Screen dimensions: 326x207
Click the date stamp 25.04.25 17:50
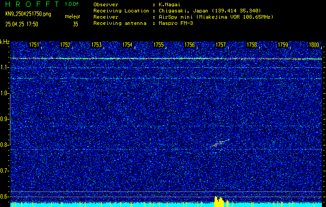point(22,24)
